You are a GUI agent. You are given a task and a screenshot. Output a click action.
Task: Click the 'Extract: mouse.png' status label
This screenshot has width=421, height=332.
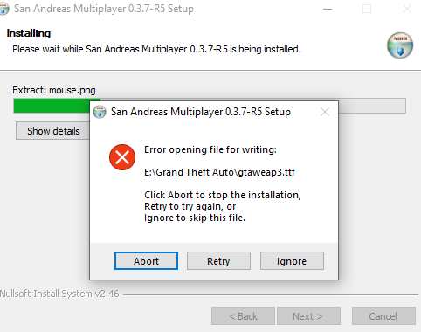point(54,90)
